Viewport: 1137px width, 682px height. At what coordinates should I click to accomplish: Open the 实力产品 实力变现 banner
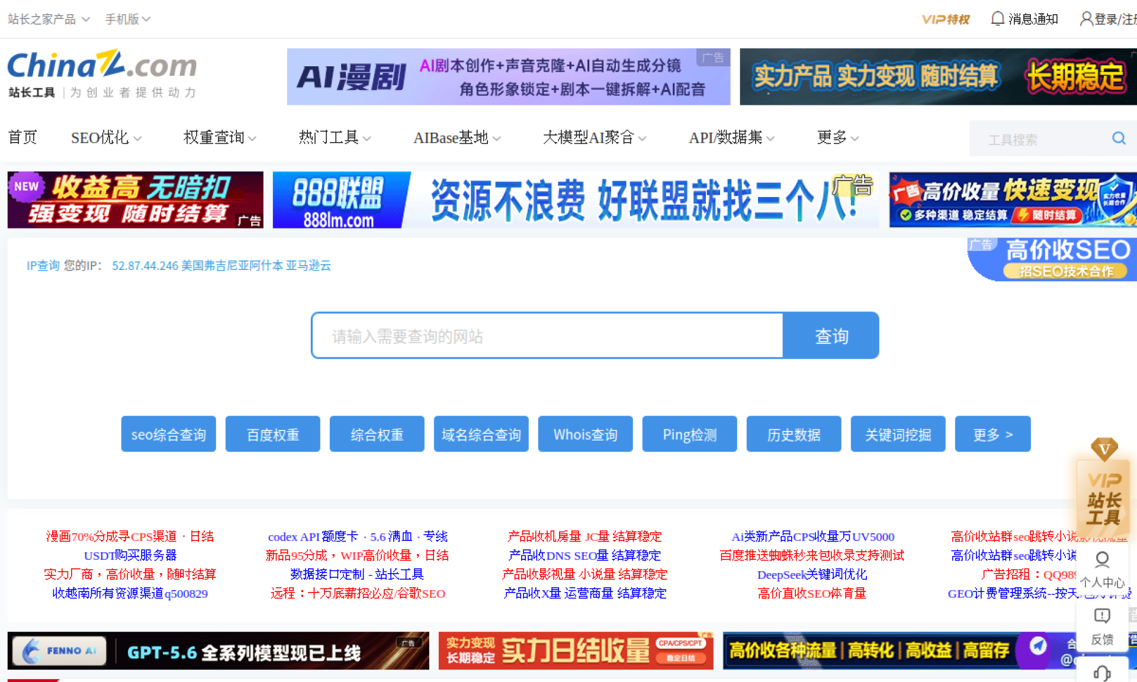point(938,77)
